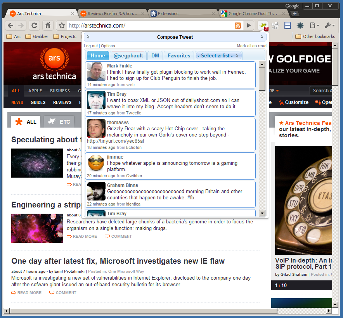The image size is (343, 318).
Task: Open the tinyurl.com/yec85af link
Action: tap(116, 141)
